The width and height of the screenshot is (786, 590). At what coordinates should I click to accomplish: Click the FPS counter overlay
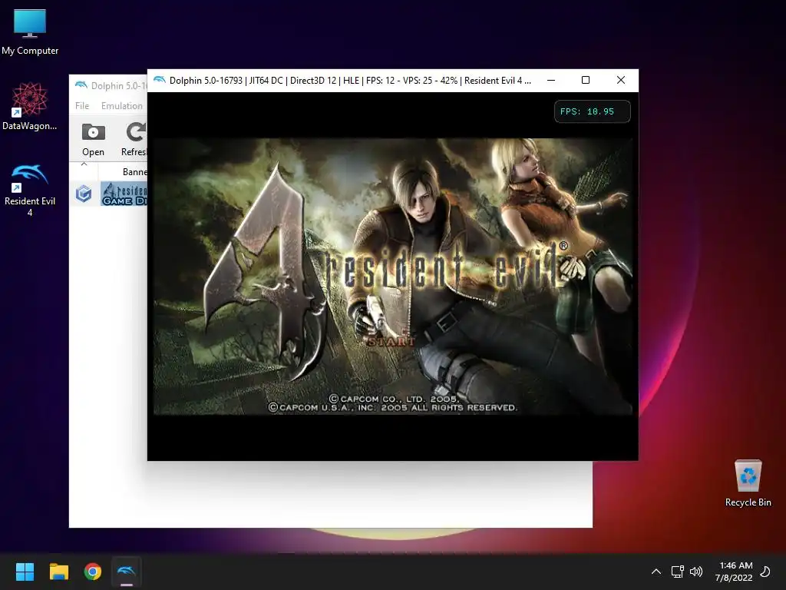pyautogui.click(x=592, y=111)
